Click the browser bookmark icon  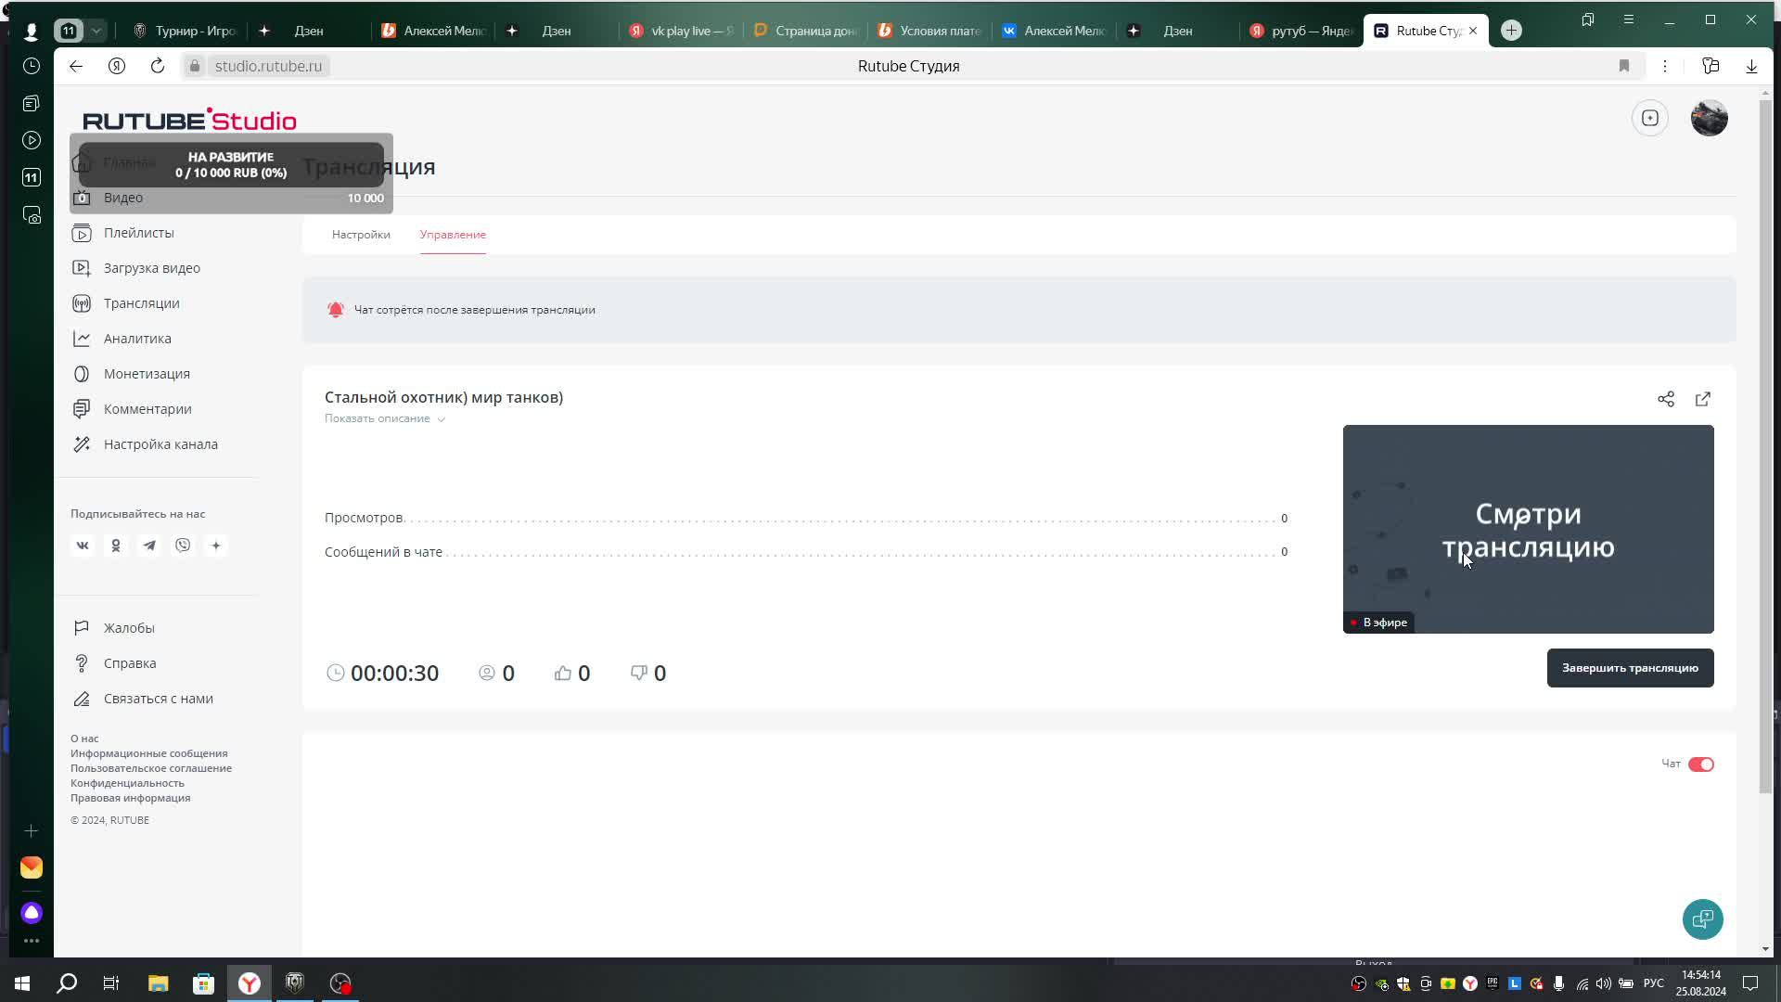tap(1623, 66)
